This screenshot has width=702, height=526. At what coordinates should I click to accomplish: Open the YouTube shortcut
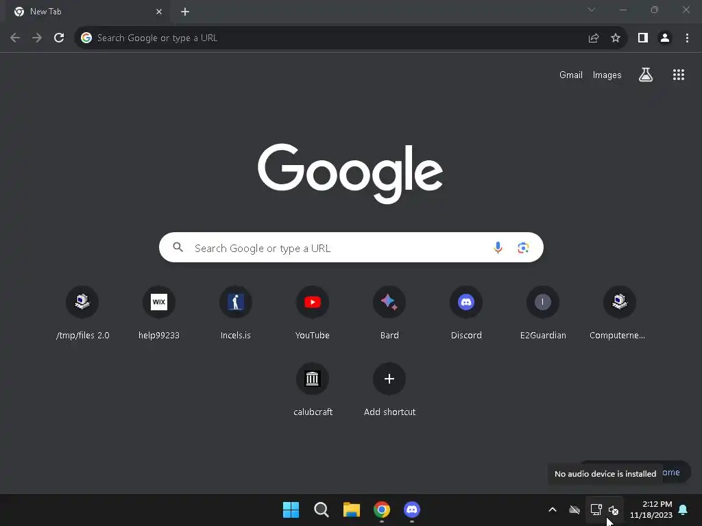(313, 314)
